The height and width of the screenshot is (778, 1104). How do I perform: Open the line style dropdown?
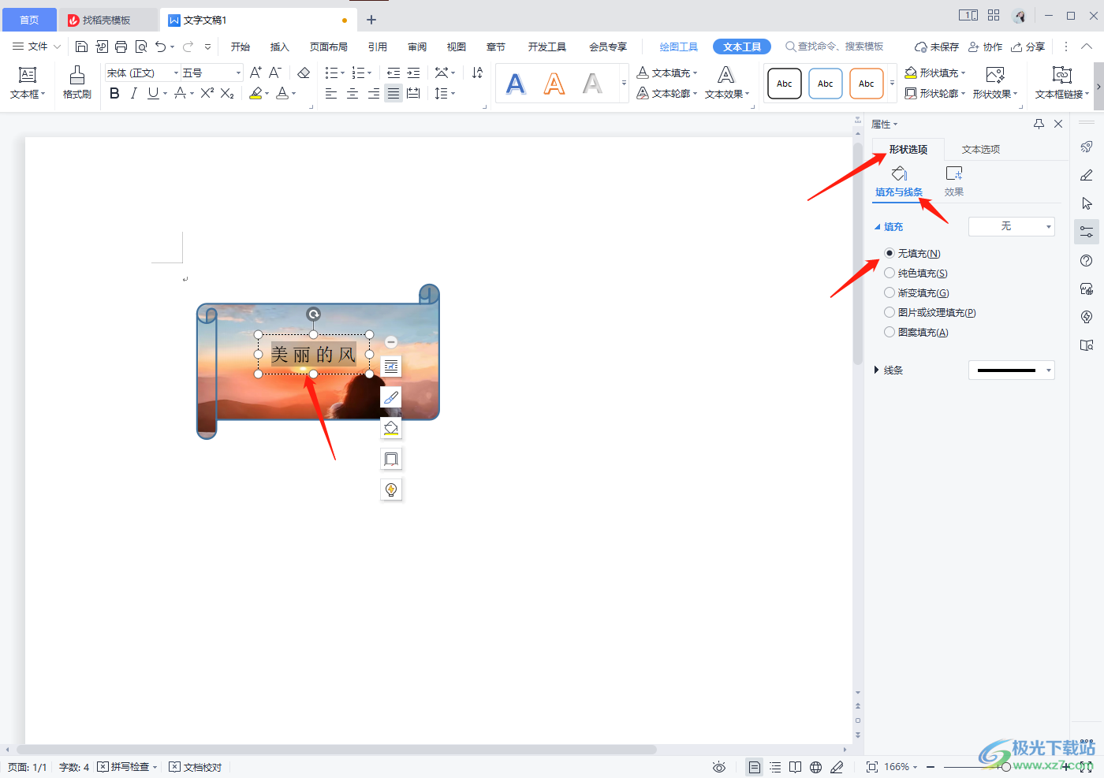tap(1012, 370)
